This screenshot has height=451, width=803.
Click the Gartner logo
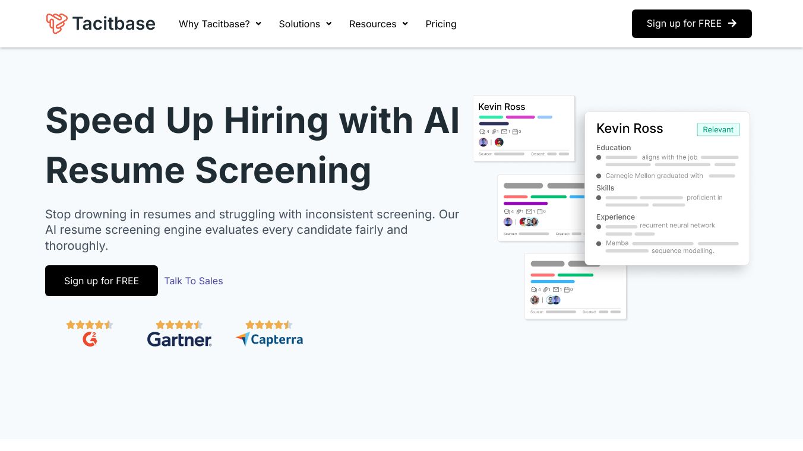coord(179,339)
